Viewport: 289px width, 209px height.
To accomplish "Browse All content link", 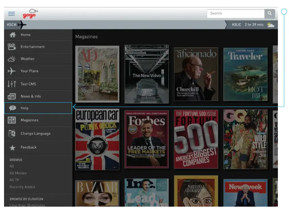I will tap(12, 166).
